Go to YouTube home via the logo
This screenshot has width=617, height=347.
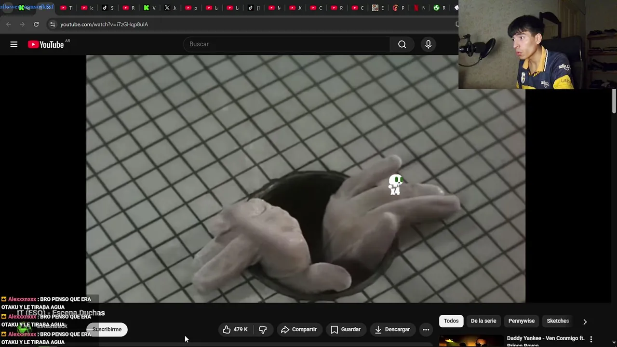(x=46, y=44)
